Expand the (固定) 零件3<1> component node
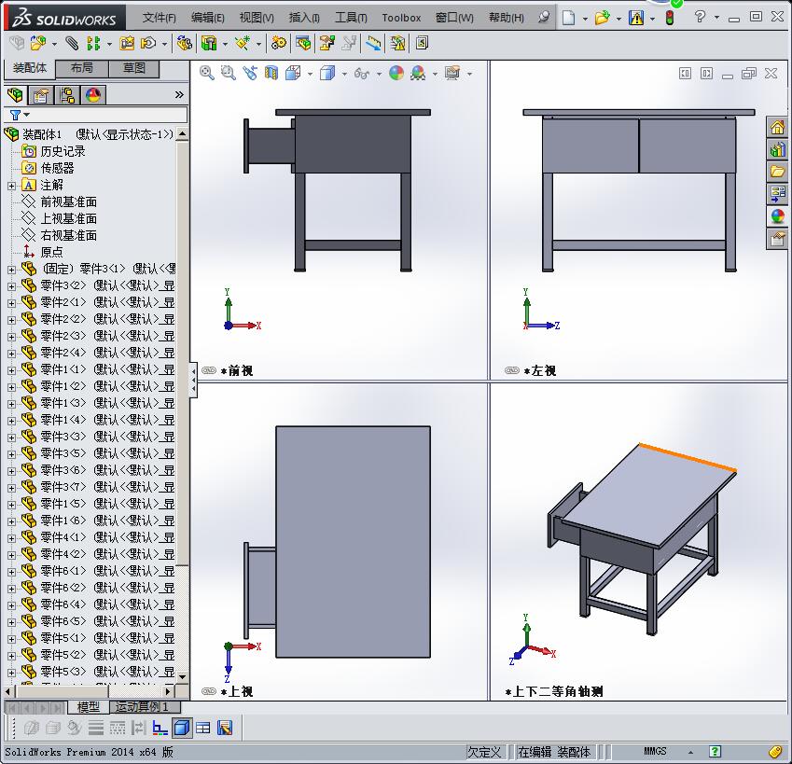The height and width of the screenshot is (764, 792). (11, 270)
